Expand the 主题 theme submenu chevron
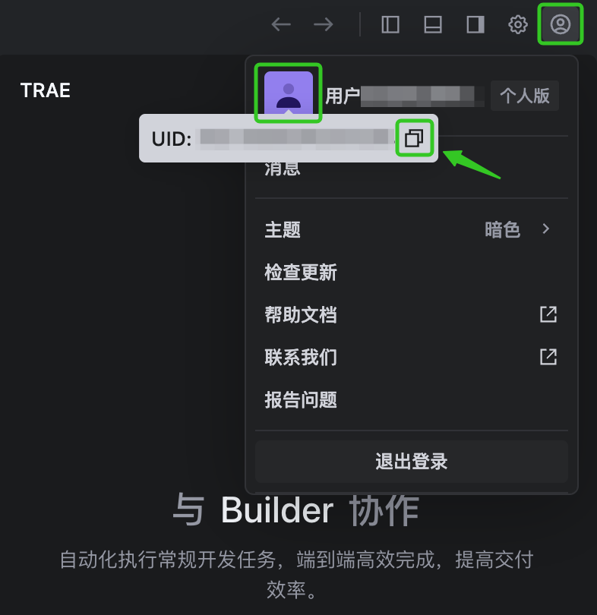The width and height of the screenshot is (597, 615). click(x=545, y=229)
